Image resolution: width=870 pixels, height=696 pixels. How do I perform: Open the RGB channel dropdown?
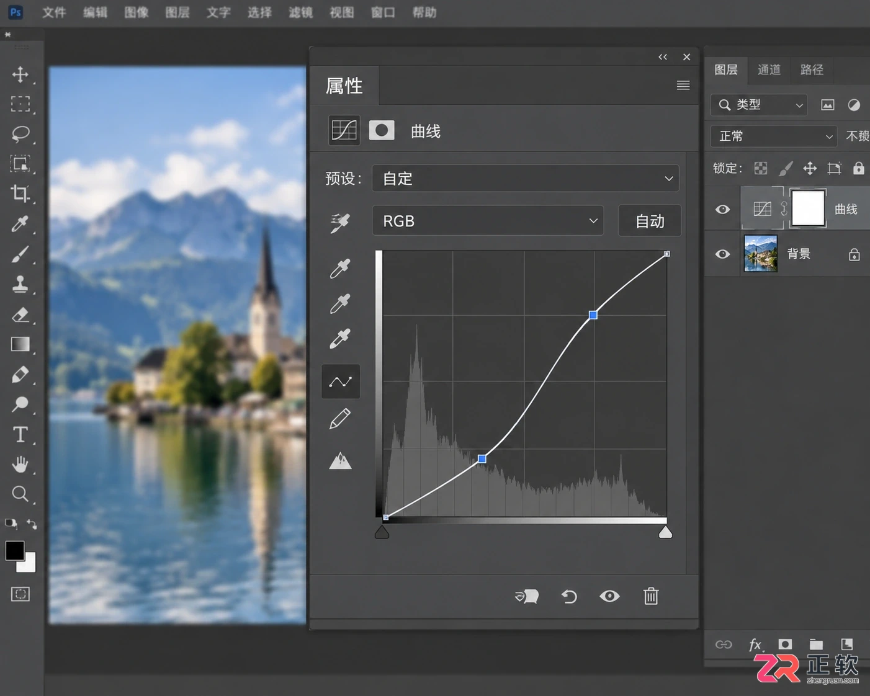click(488, 221)
